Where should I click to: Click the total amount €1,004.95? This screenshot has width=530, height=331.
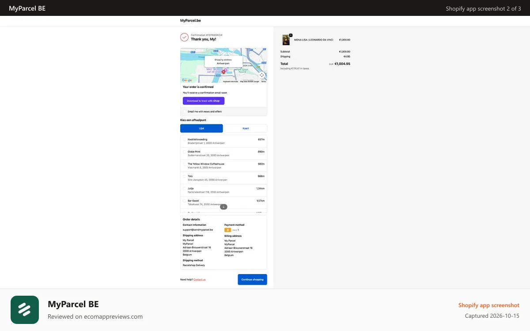point(342,64)
